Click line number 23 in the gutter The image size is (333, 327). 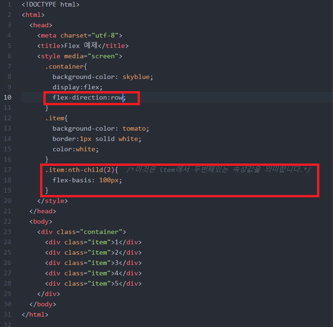(8, 232)
